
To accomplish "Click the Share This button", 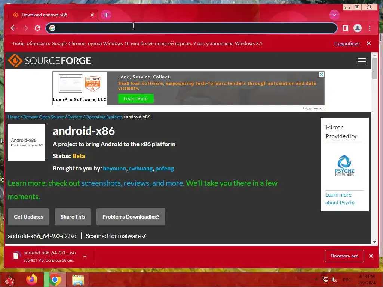I will (73, 217).
